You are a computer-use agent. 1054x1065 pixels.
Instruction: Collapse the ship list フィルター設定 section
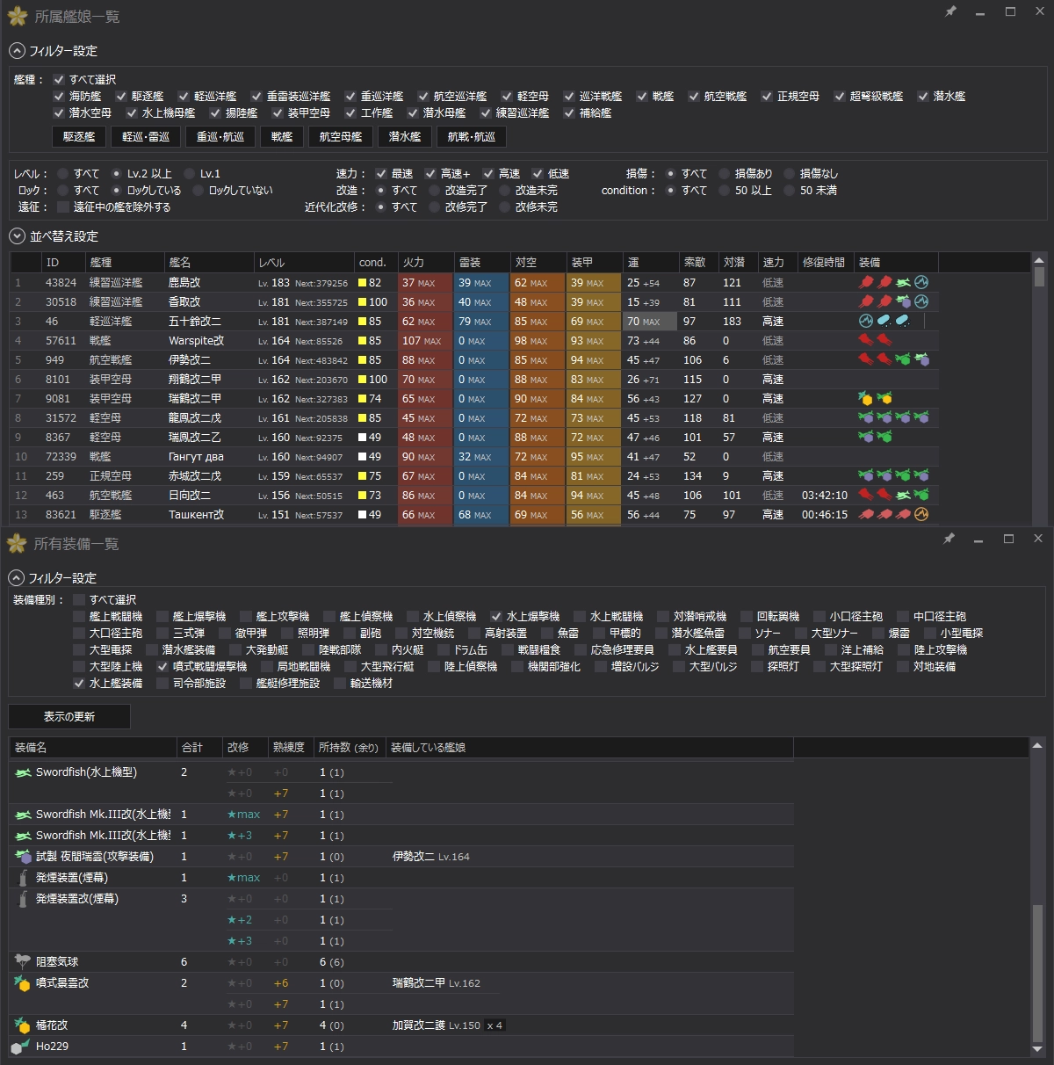click(x=17, y=51)
